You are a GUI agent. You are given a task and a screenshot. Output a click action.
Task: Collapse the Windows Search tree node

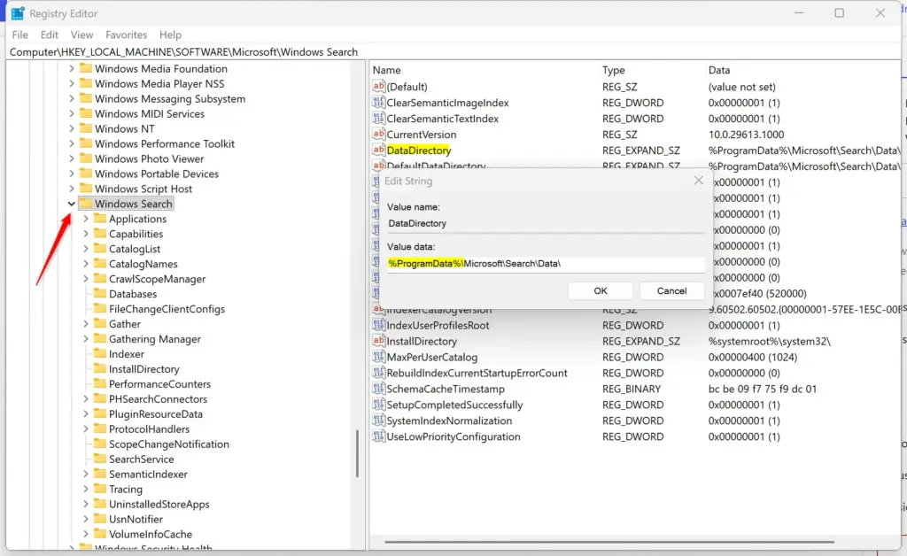[71, 204]
